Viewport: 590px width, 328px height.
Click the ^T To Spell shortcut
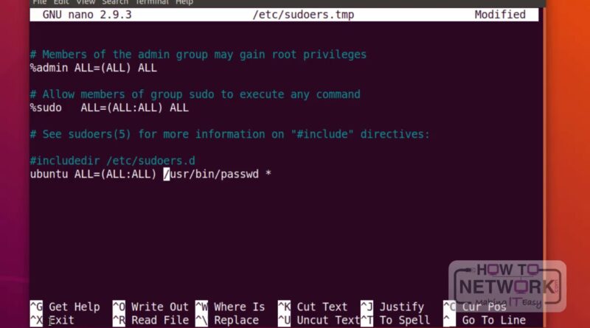coord(395,320)
